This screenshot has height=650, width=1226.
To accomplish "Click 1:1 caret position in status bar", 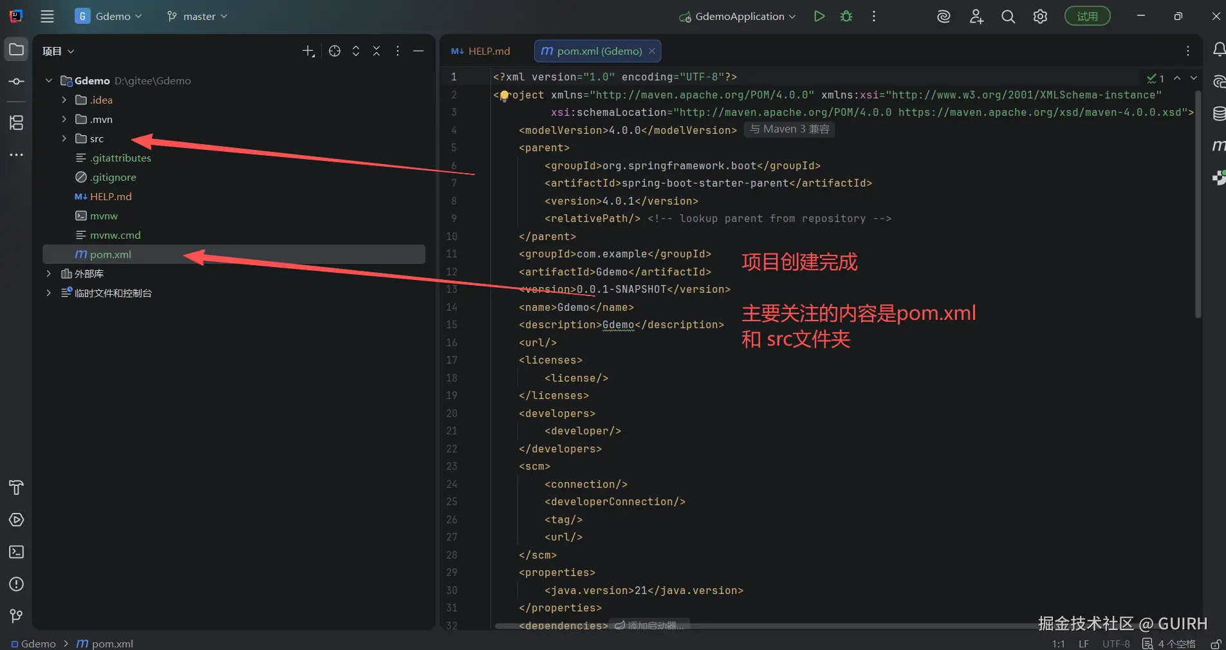I will pyautogui.click(x=1058, y=644).
